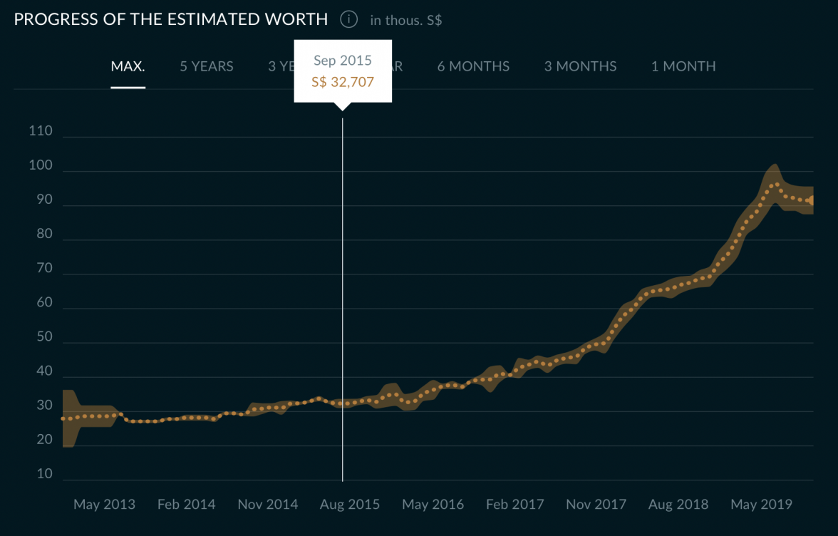Click the S$ 32,707 tooltip value
Screen dimensions: 838x536
(x=343, y=82)
